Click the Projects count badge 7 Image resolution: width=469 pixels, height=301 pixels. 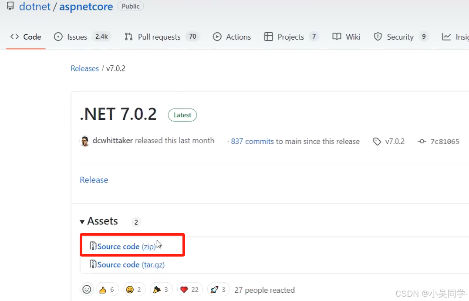(x=314, y=37)
